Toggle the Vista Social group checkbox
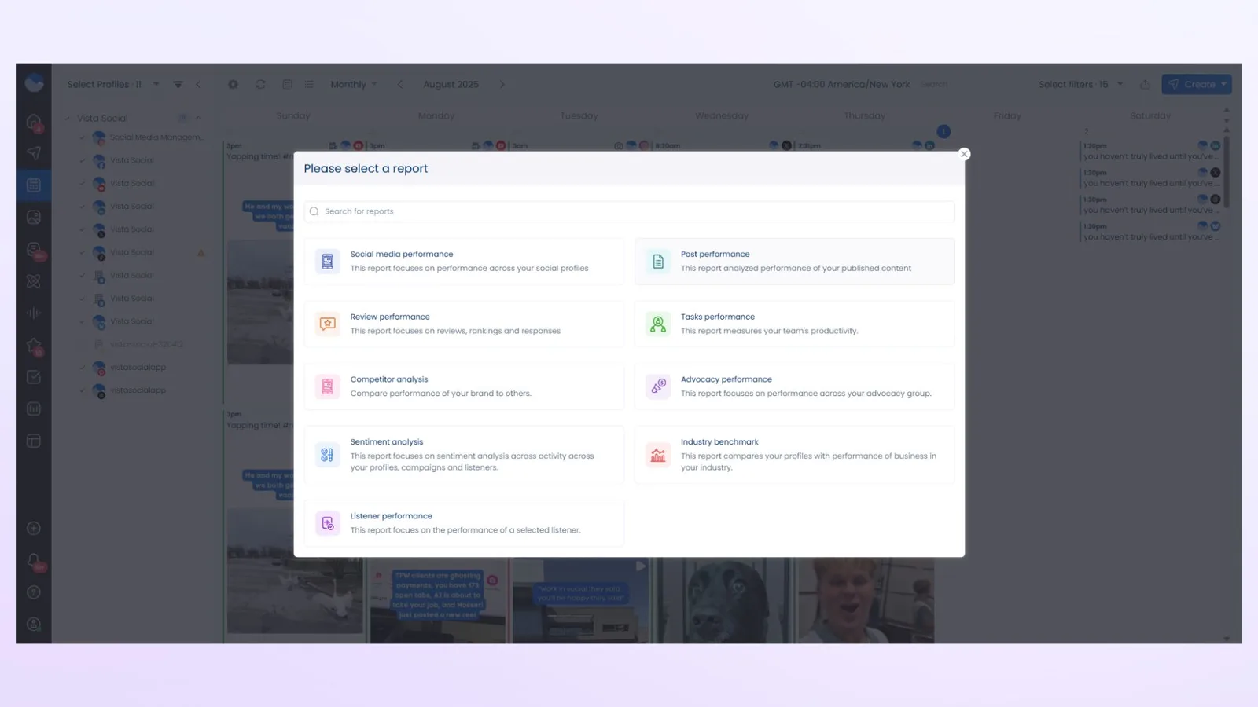Screen dimensions: 1258x707 (x=68, y=119)
